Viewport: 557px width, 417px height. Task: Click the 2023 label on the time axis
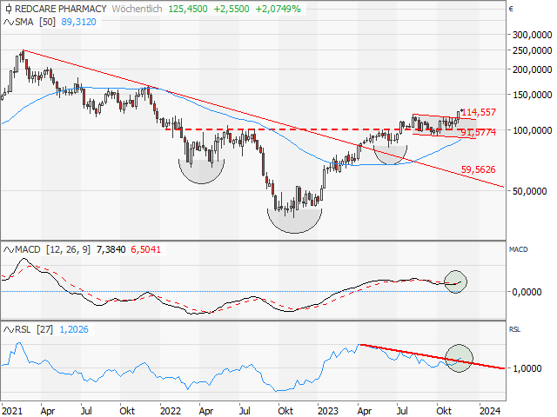pyautogui.click(x=328, y=411)
